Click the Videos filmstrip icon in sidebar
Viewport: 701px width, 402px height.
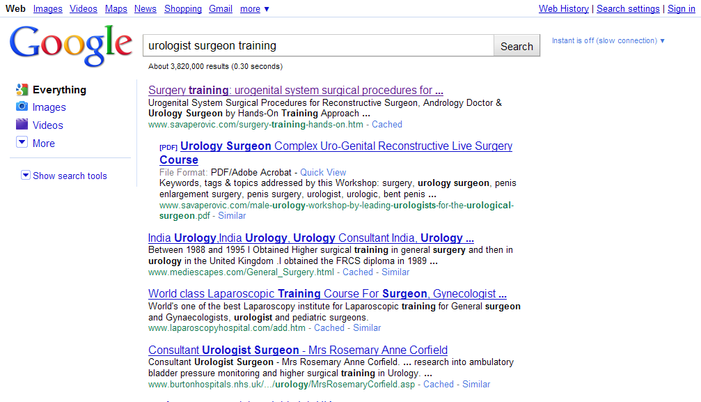(x=22, y=125)
